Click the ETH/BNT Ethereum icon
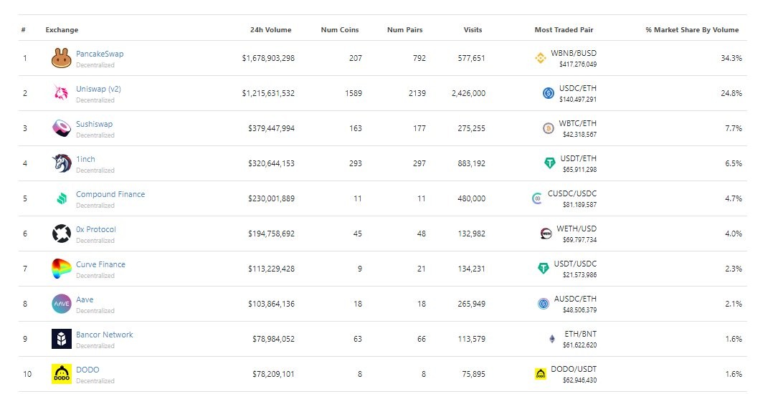This screenshot has height=394, width=778. 551,339
